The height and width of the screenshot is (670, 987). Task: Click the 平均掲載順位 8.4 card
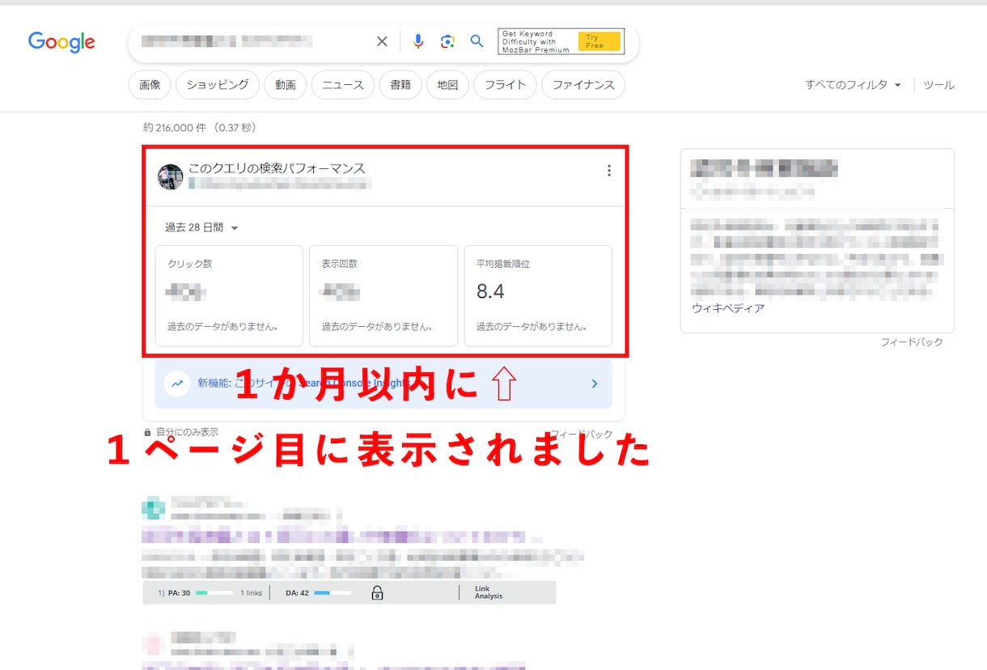[538, 296]
